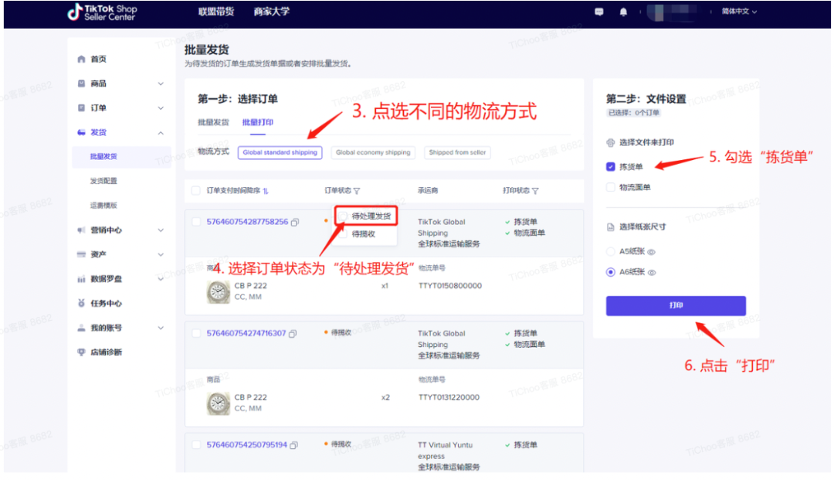Screen dimensions: 834x480
Task: Expand the 商品 sidebar menu
Action: coord(120,83)
